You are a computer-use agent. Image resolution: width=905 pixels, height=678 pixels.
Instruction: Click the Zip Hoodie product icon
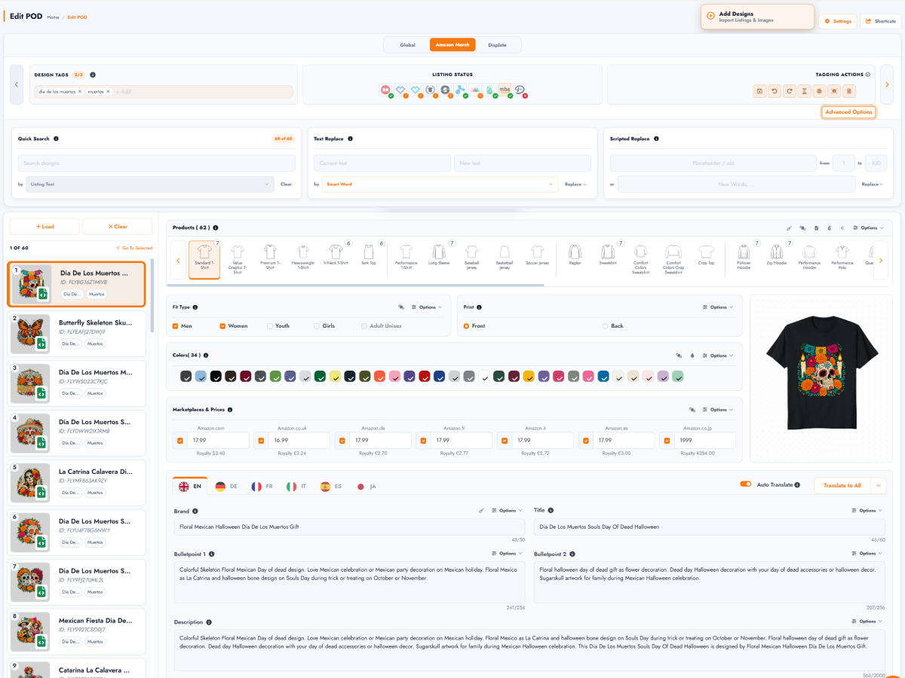[x=777, y=256]
